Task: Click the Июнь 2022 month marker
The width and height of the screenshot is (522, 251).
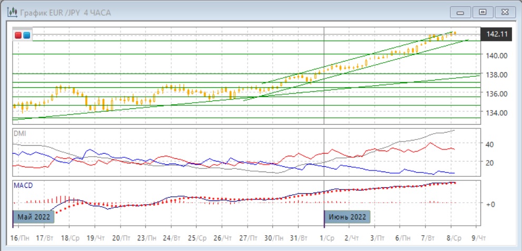Action: 347,217
